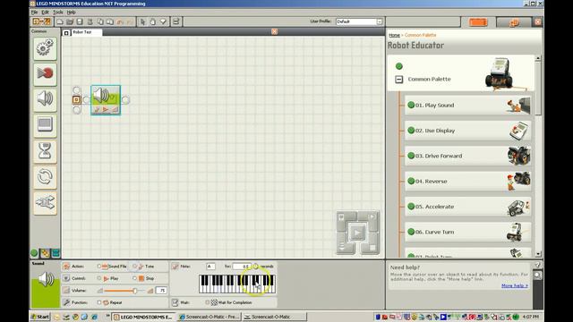The width and height of the screenshot is (573, 322).
Task: Click the orange Robot Educator panel tab
Action: 478,22
